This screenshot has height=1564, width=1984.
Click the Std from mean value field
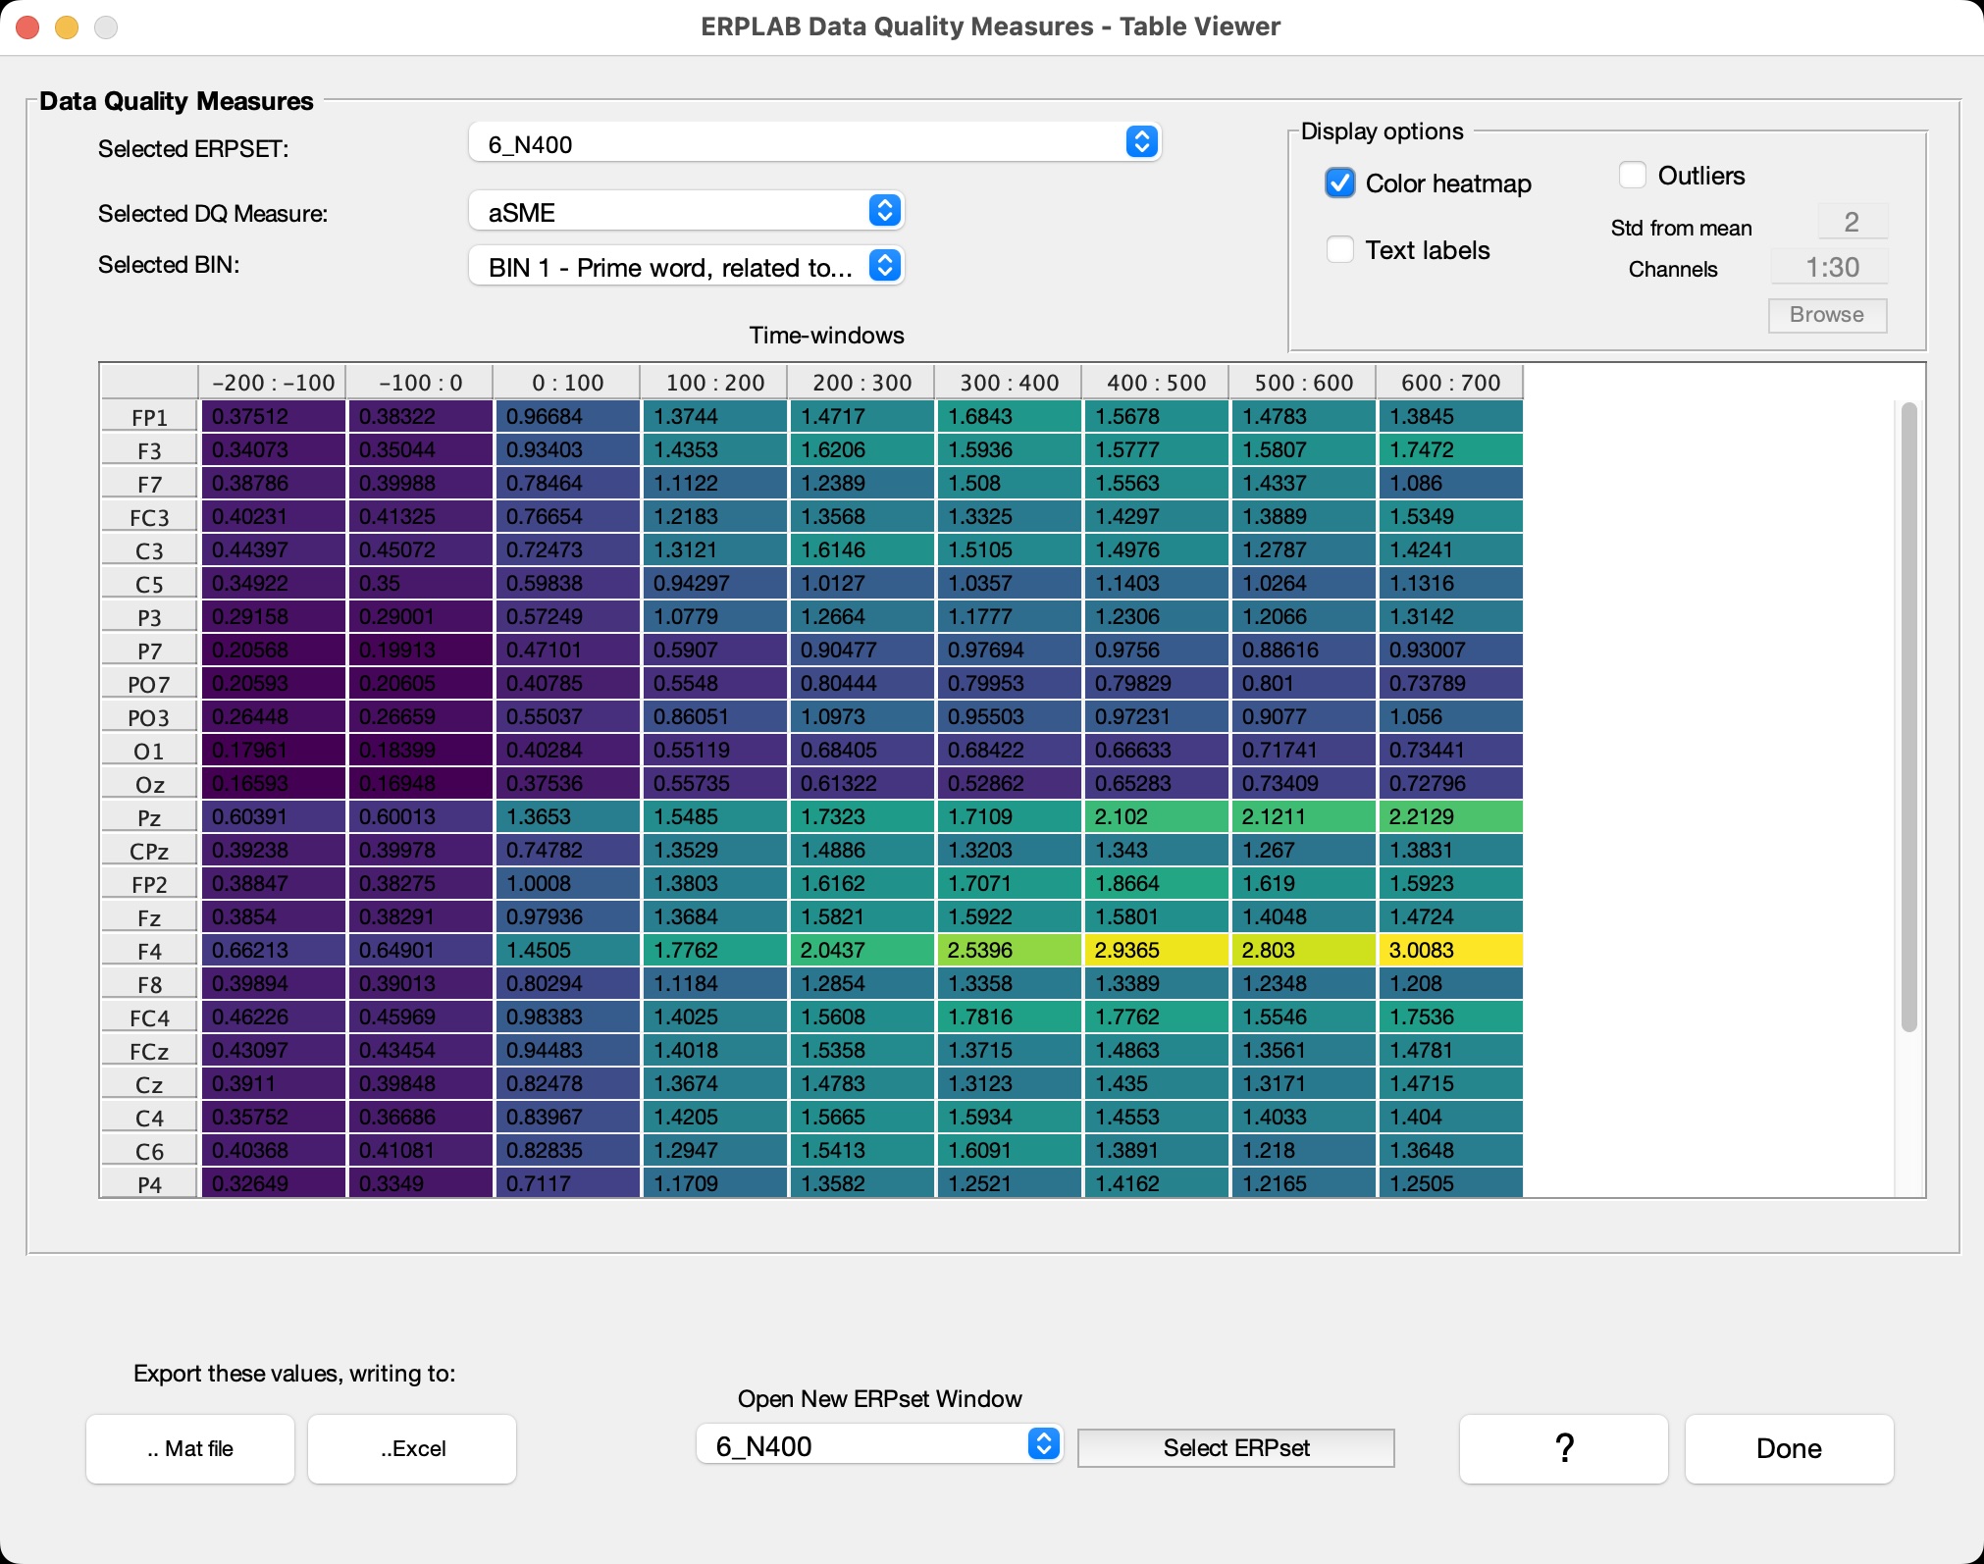tap(1852, 223)
